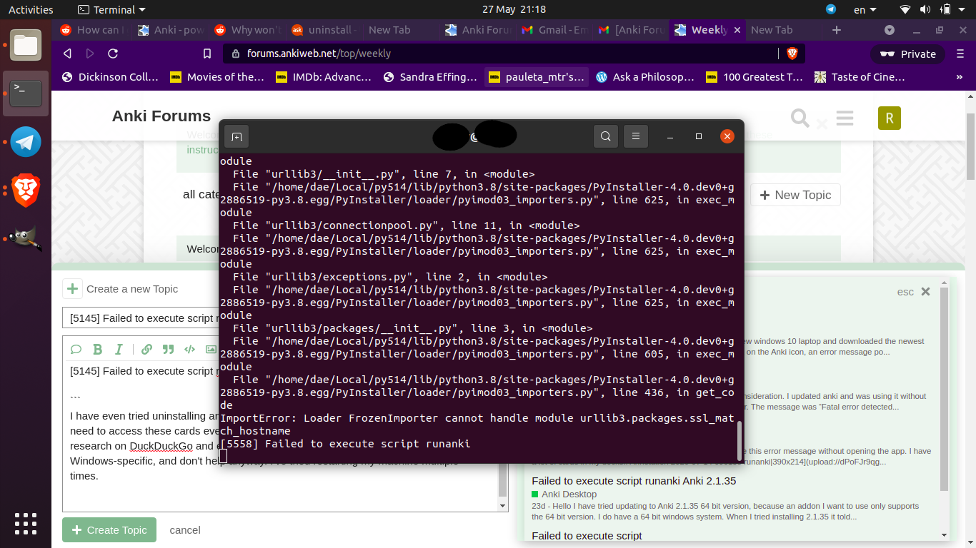Show Applications grid in the dock
The height and width of the screenshot is (548, 976).
pyautogui.click(x=26, y=523)
